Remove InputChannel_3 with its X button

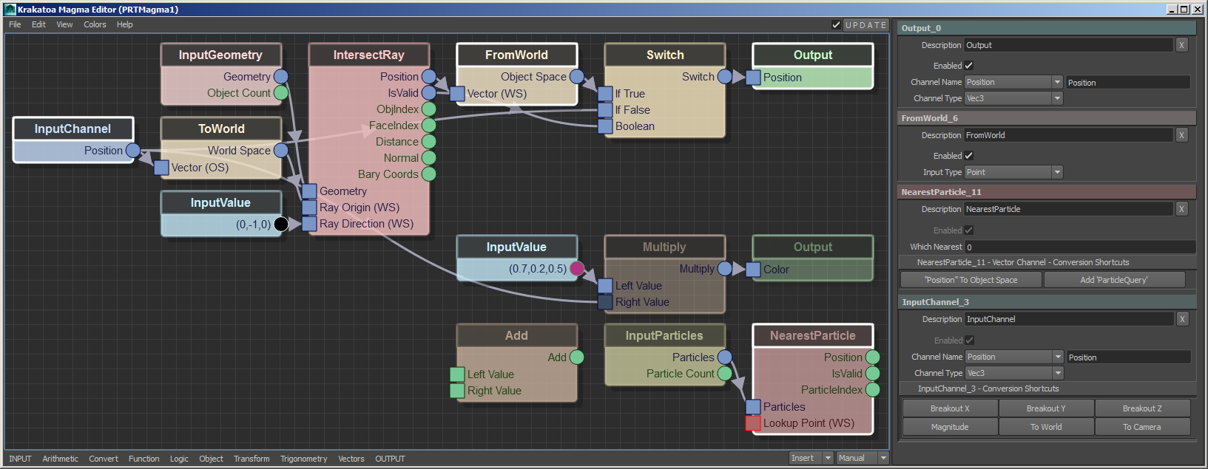[1182, 319]
